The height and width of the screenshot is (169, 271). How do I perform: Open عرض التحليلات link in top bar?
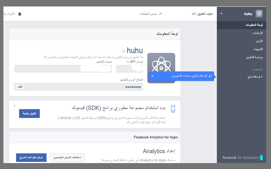148,14
